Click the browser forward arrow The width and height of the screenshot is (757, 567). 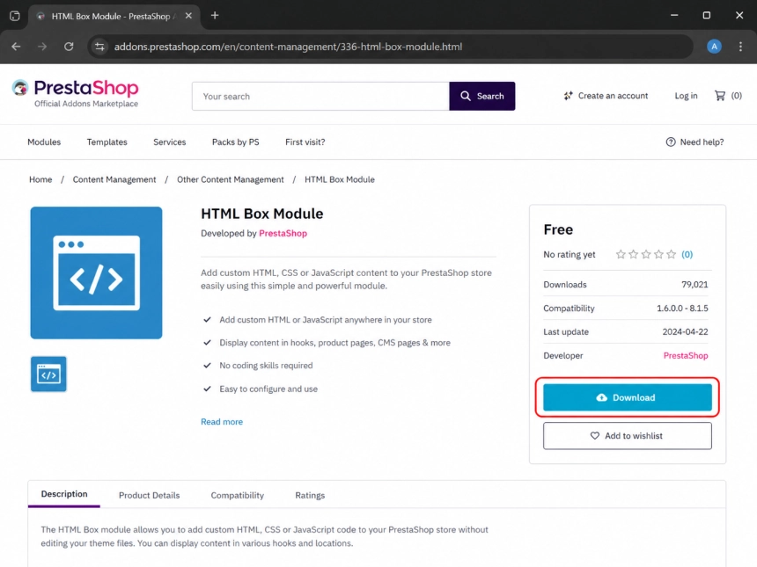[x=42, y=47]
